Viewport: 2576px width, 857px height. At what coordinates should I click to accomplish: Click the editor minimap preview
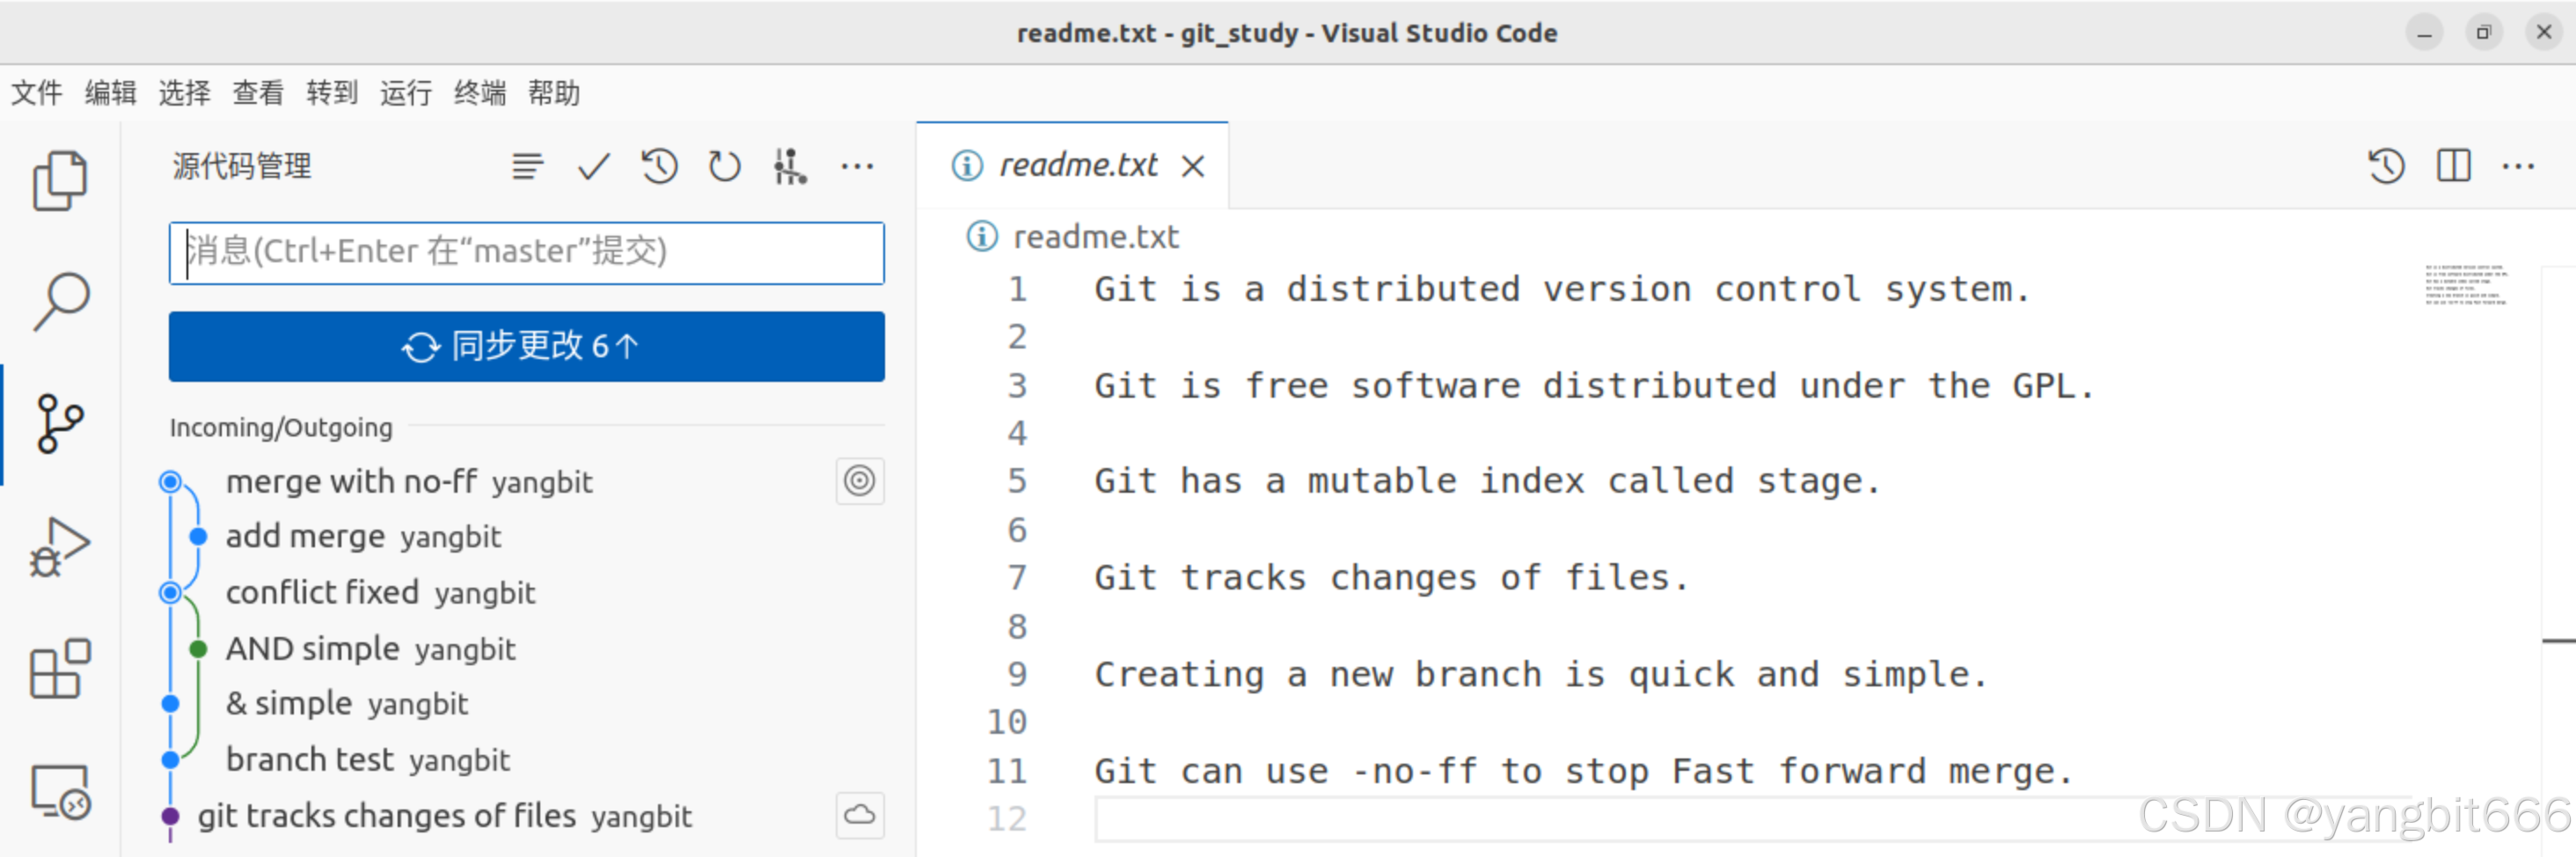click(2465, 285)
